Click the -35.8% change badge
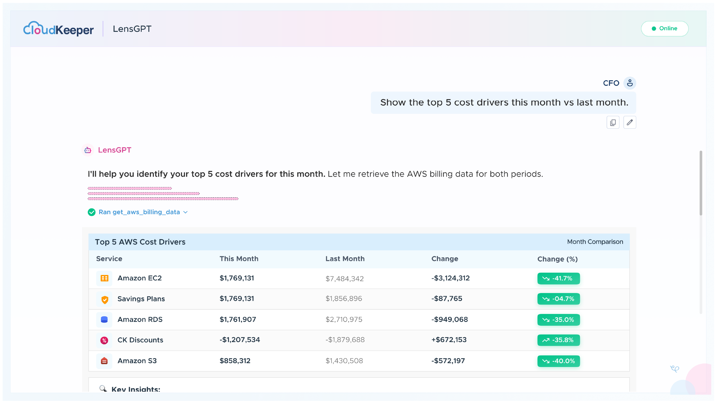This screenshot has height=404, width=717. pyautogui.click(x=558, y=340)
